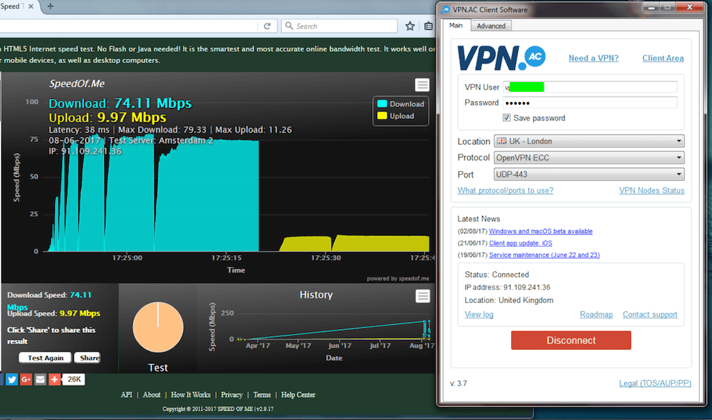Click the View log link
Image resolution: width=712 pixels, height=420 pixels.
pos(479,315)
